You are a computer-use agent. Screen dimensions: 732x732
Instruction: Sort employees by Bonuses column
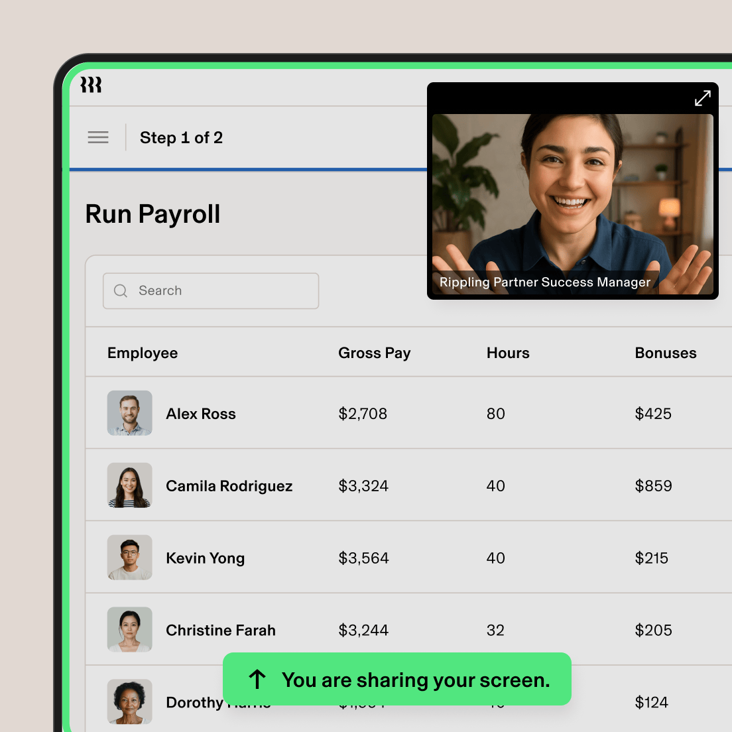[x=666, y=353]
